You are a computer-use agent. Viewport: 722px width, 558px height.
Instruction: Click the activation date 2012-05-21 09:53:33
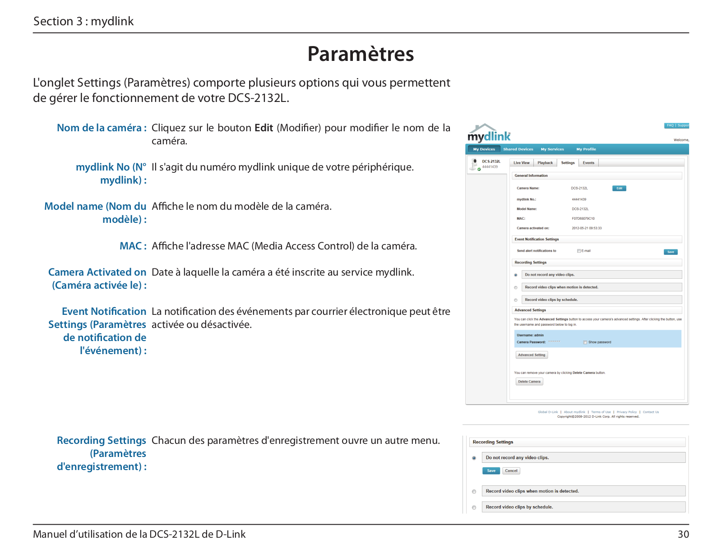pyautogui.click(x=587, y=228)
